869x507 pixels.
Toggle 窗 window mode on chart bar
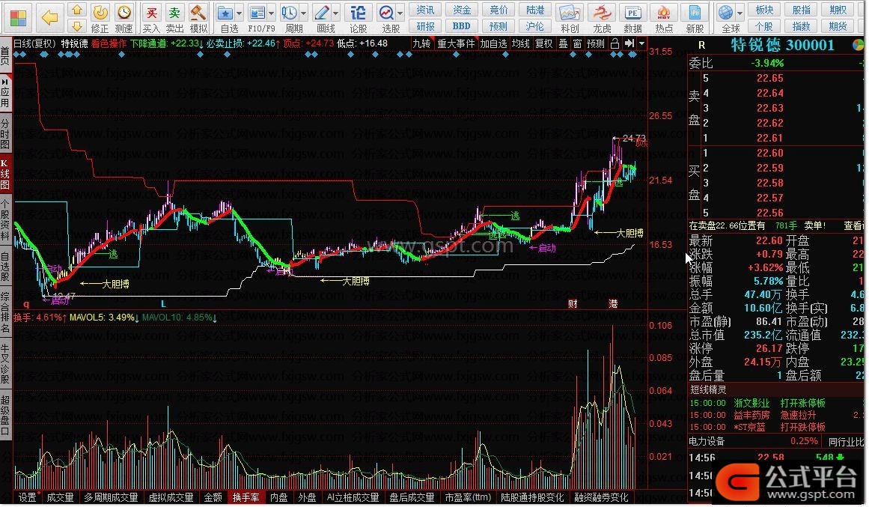click(x=578, y=43)
